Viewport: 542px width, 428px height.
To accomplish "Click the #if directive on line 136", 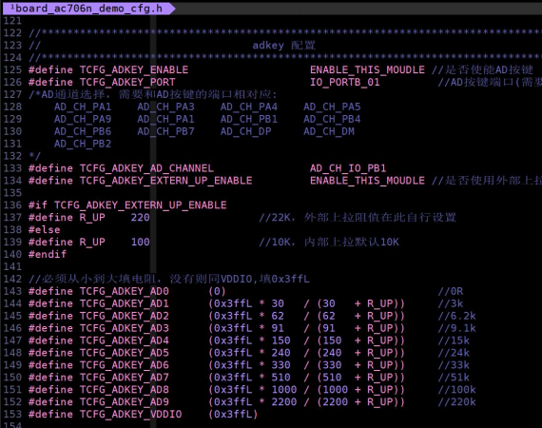I will coord(38,205).
